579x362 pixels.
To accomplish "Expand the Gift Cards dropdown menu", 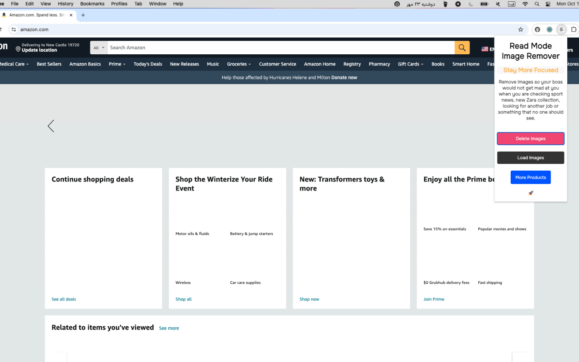I will click(x=411, y=64).
